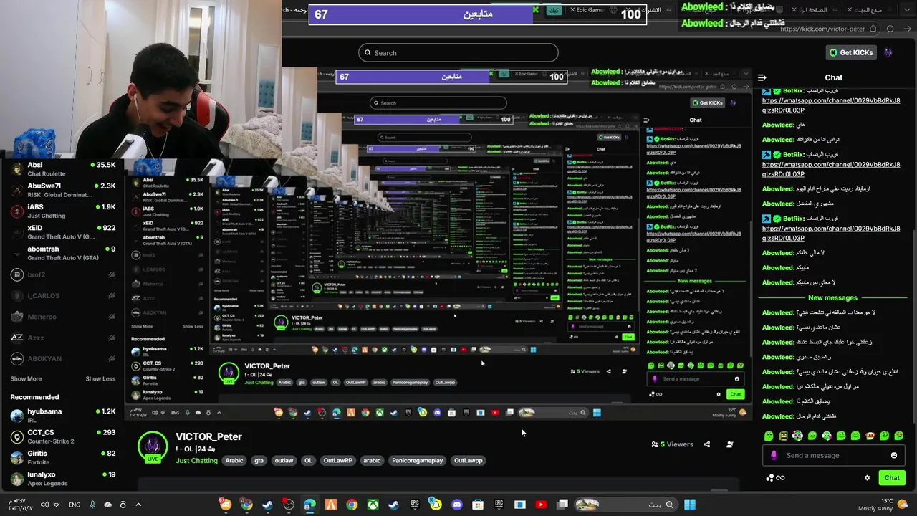
Task: Open chat settings gear
Action: pyautogui.click(x=867, y=478)
